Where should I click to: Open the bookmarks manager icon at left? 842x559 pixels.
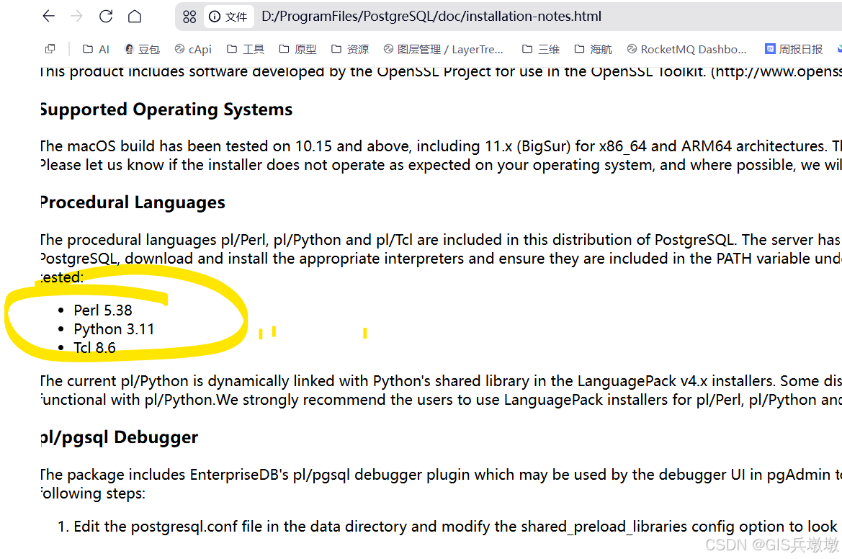click(50, 49)
